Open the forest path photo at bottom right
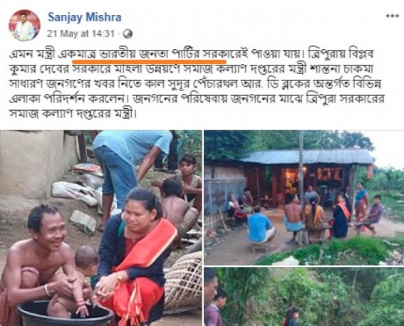Image resolution: width=404 pixels, height=326 pixels. [x=304, y=297]
